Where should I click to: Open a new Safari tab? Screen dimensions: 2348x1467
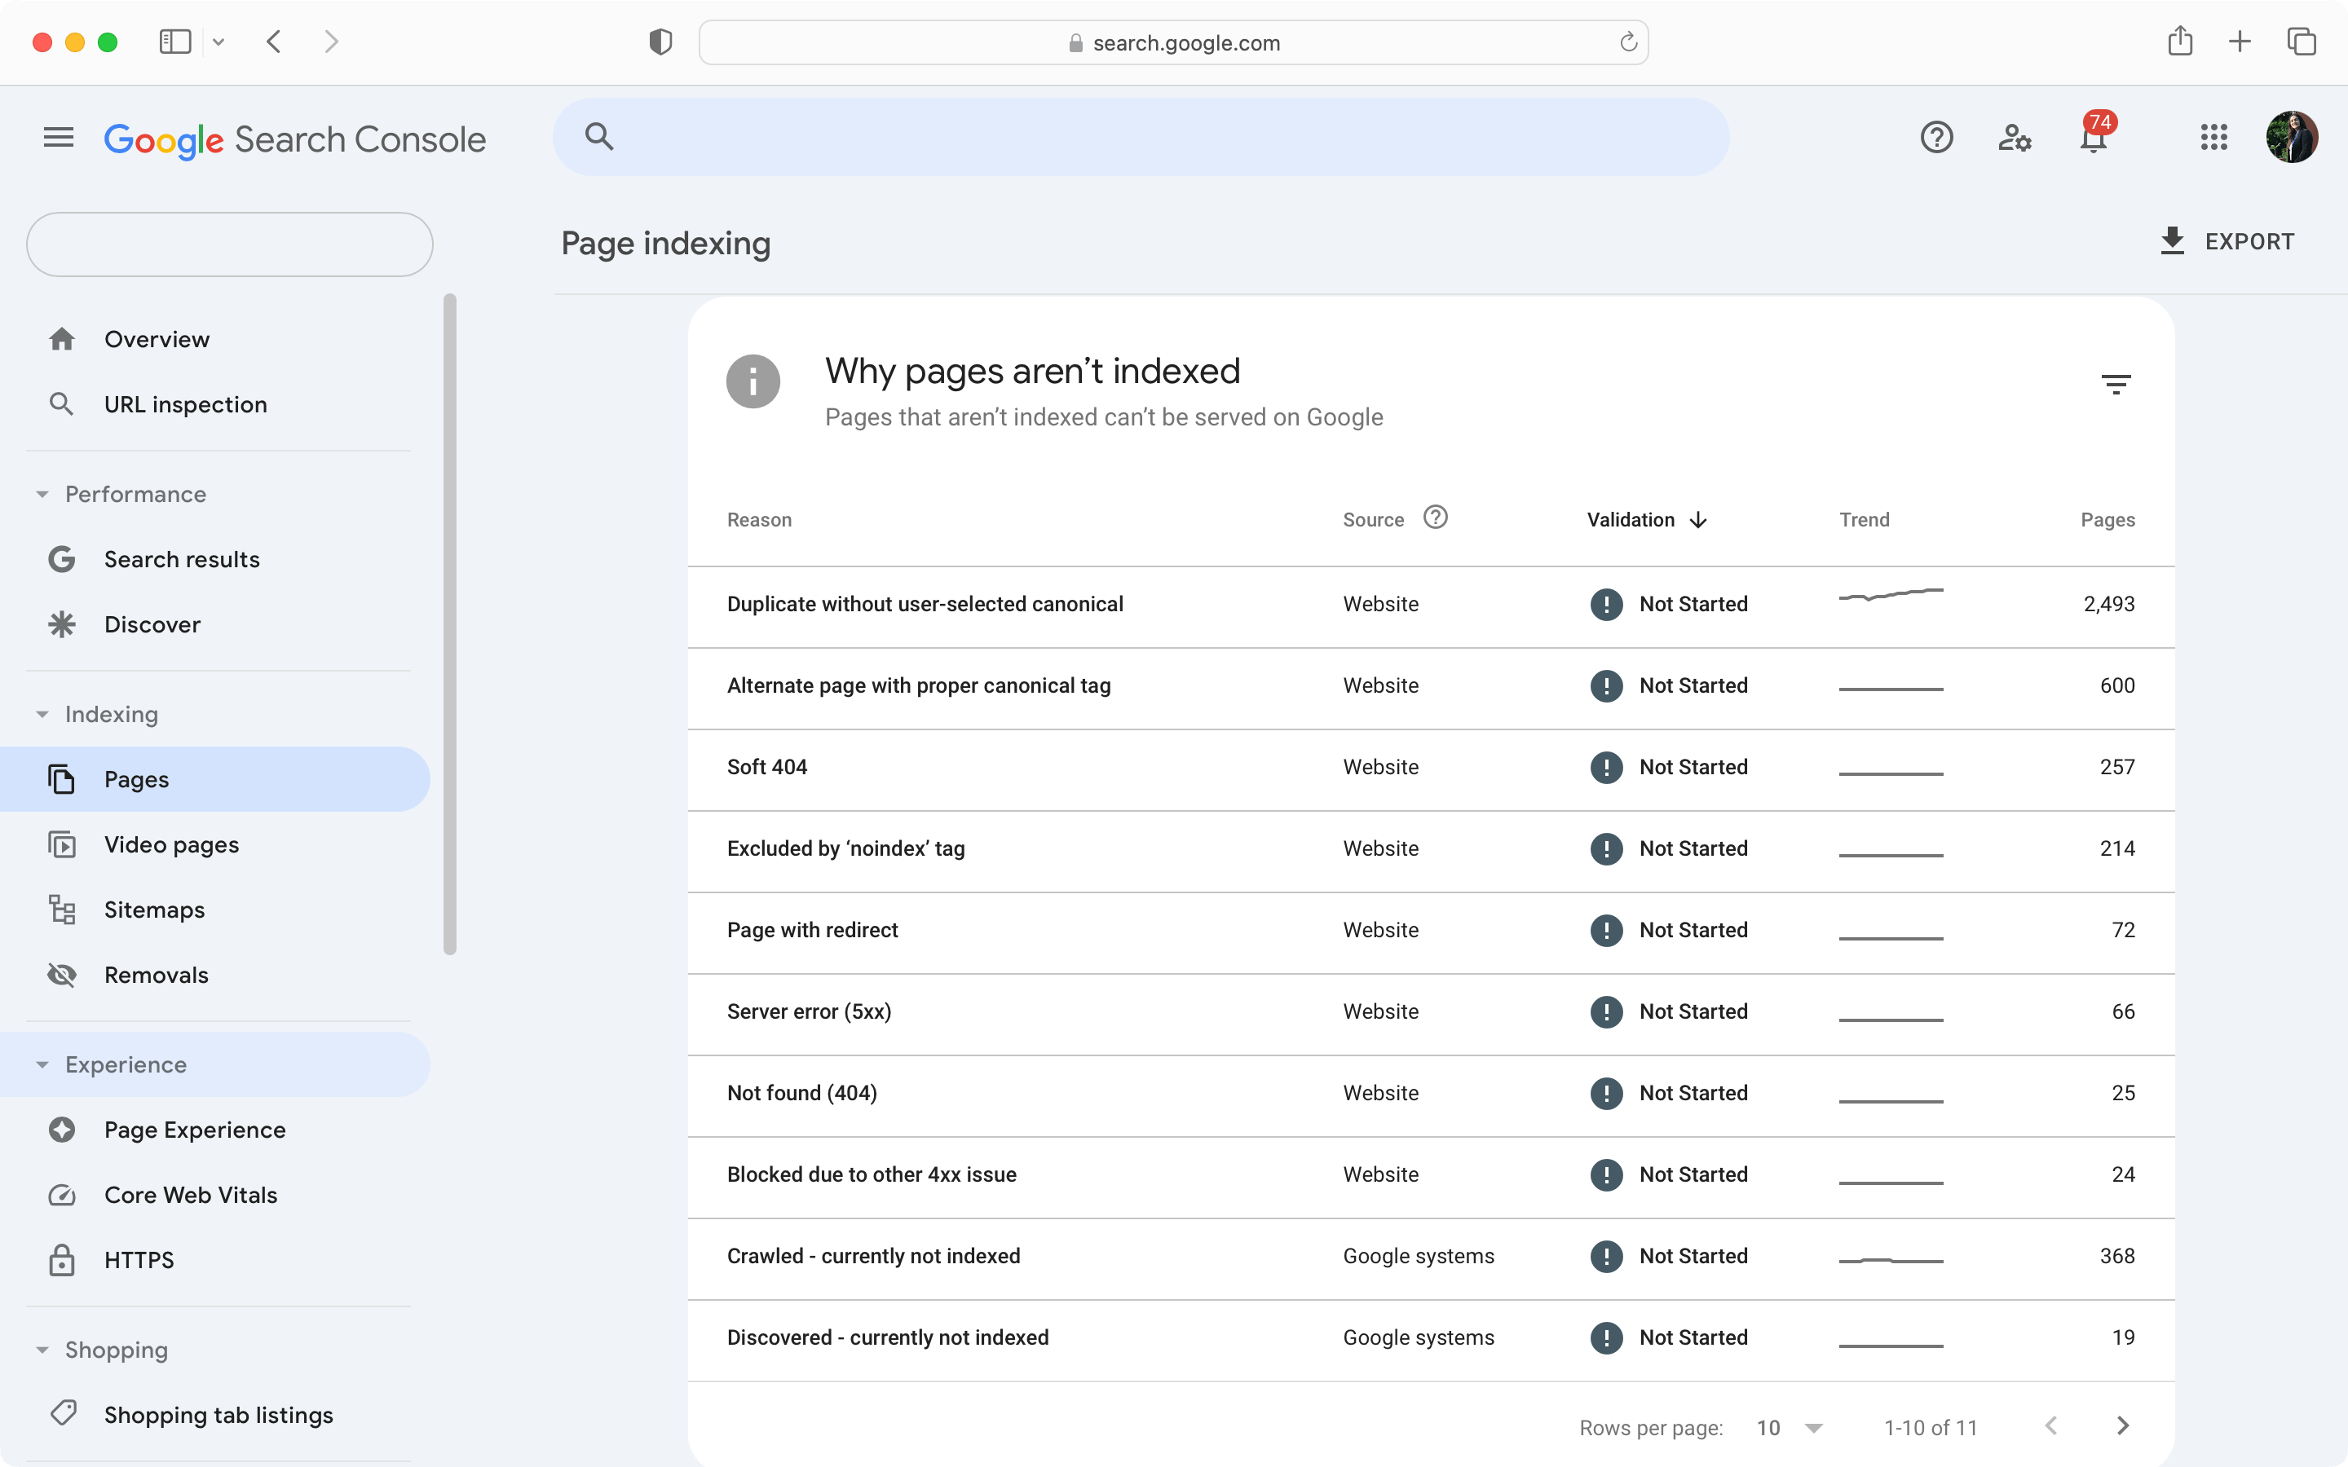[x=2240, y=42]
